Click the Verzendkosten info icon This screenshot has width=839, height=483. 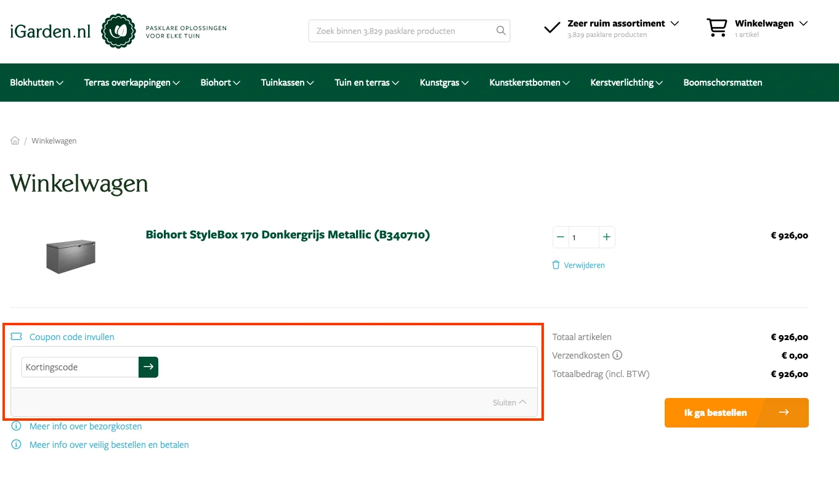(617, 355)
